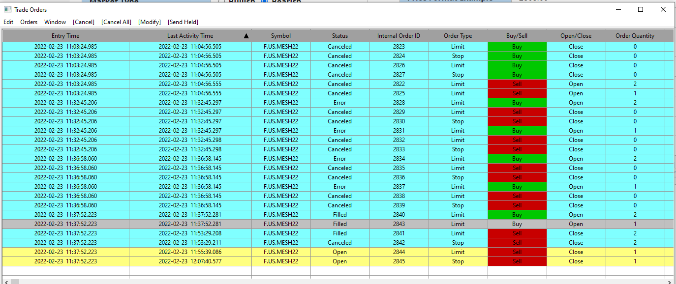Click Close cell in order 2844 row
676x284 pixels.
pyautogui.click(x=576, y=252)
